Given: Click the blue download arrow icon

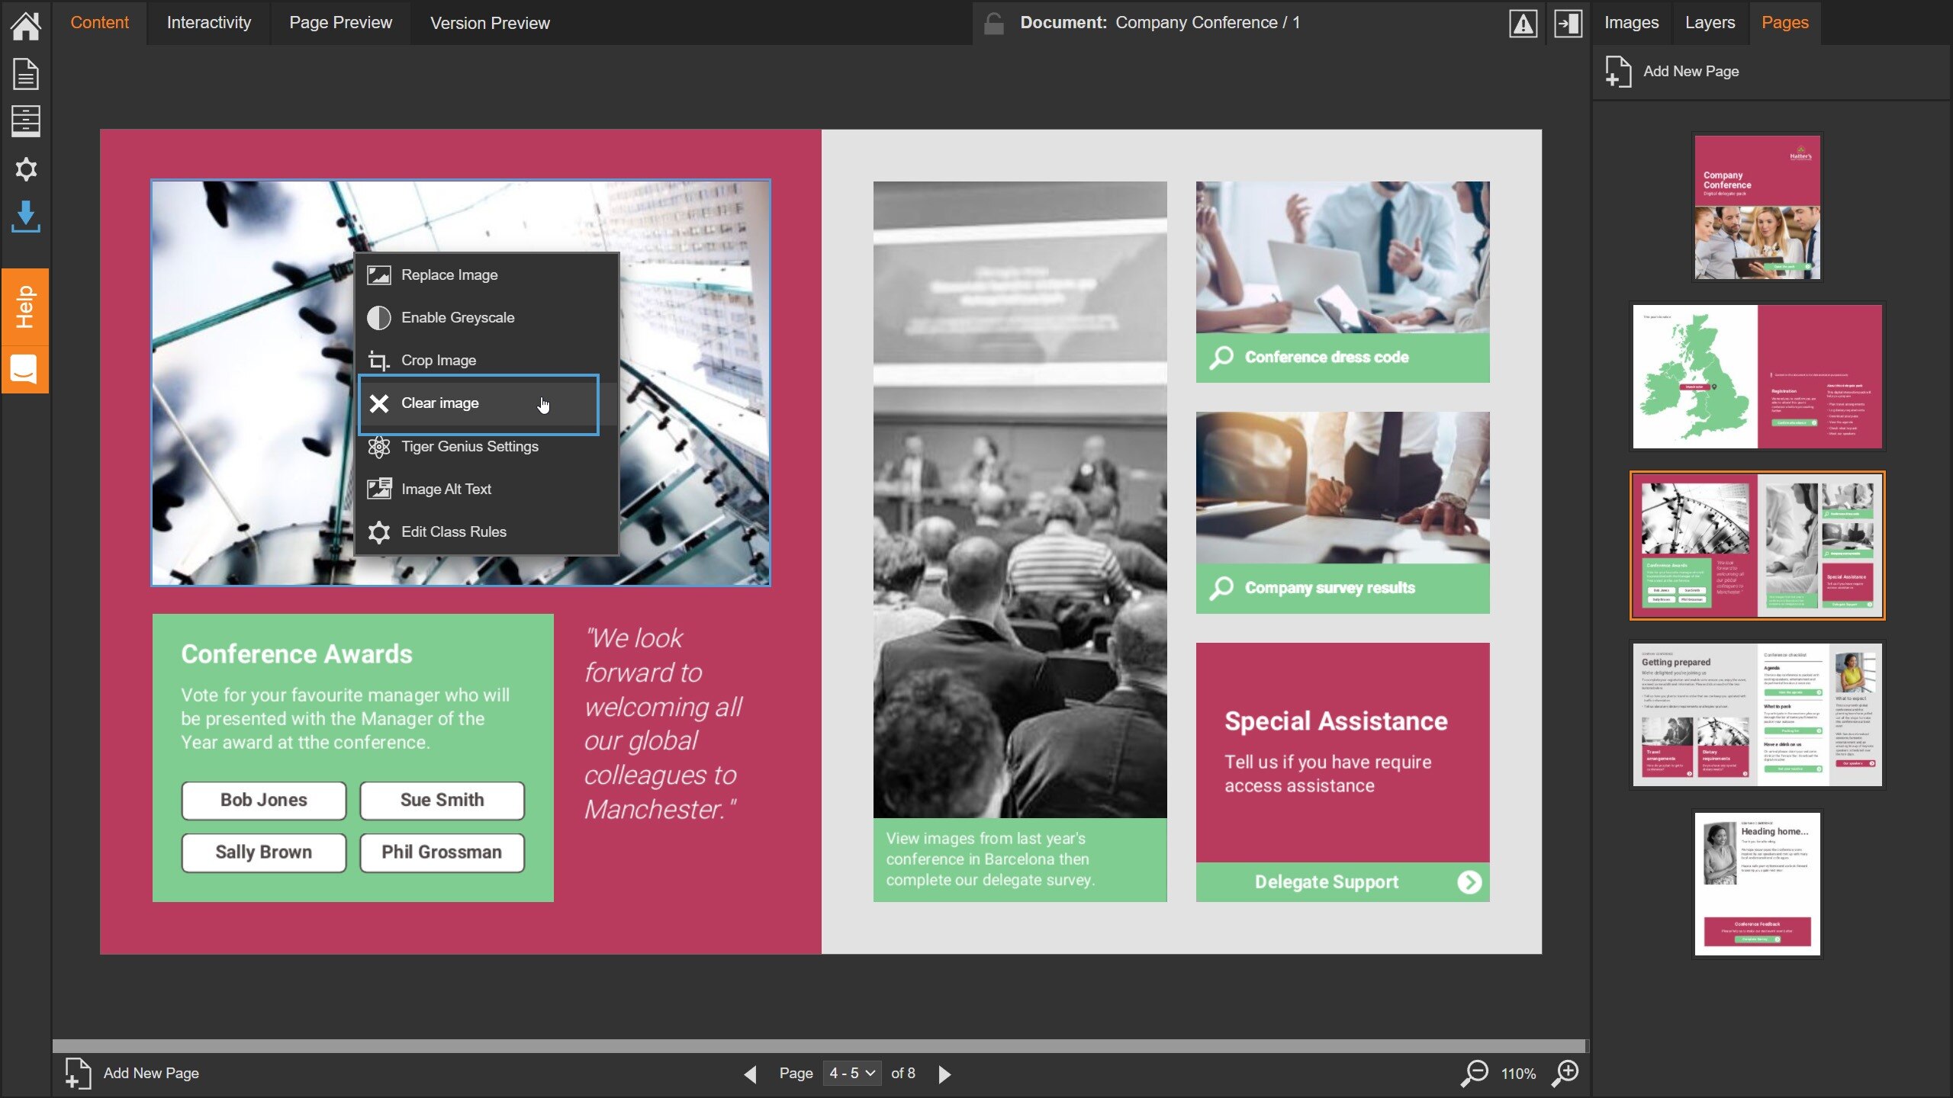Looking at the screenshot, I should [x=25, y=217].
